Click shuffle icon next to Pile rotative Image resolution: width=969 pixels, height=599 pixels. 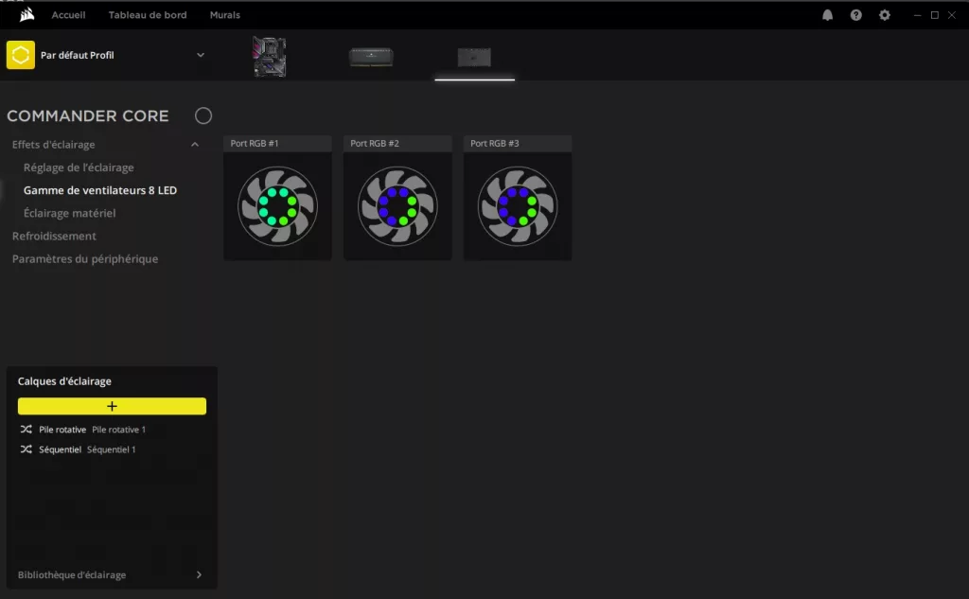26,430
